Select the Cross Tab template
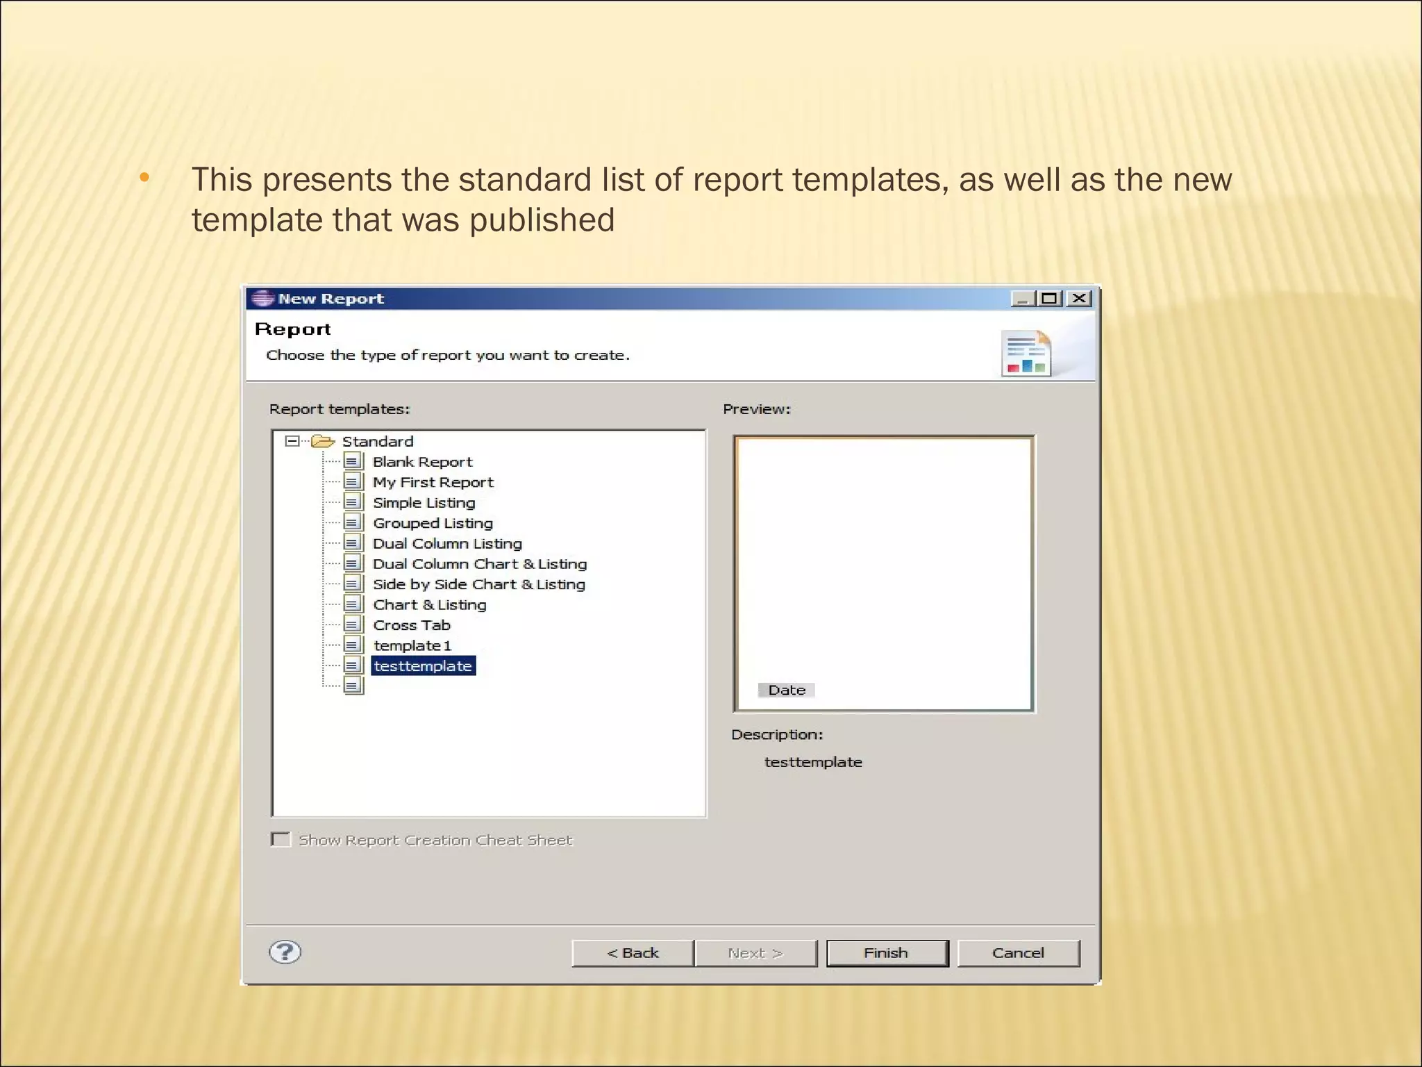Image resolution: width=1422 pixels, height=1067 pixels. [412, 625]
